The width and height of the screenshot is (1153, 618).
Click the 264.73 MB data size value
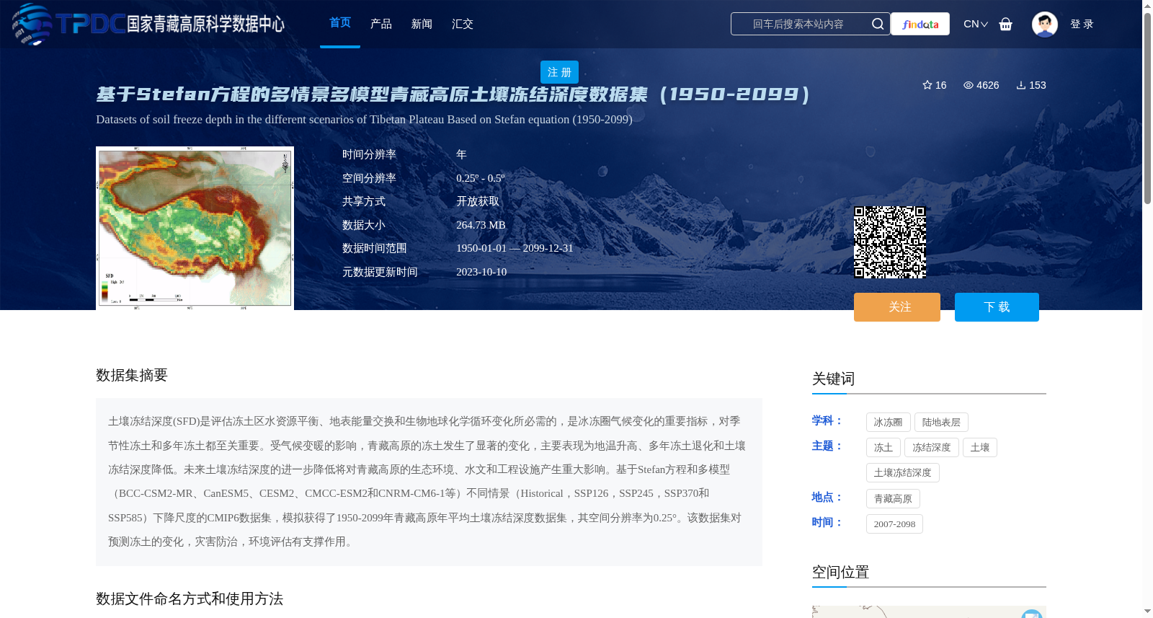[x=481, y=225]
